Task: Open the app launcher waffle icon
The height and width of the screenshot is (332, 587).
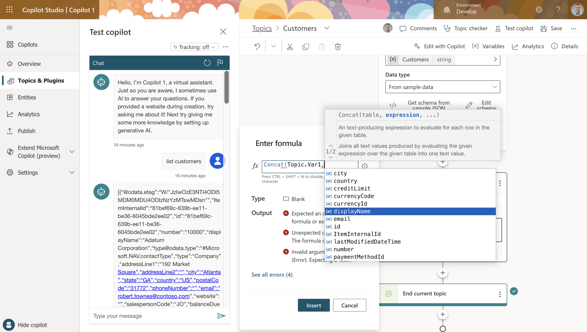Action: (x=10, y=10)
